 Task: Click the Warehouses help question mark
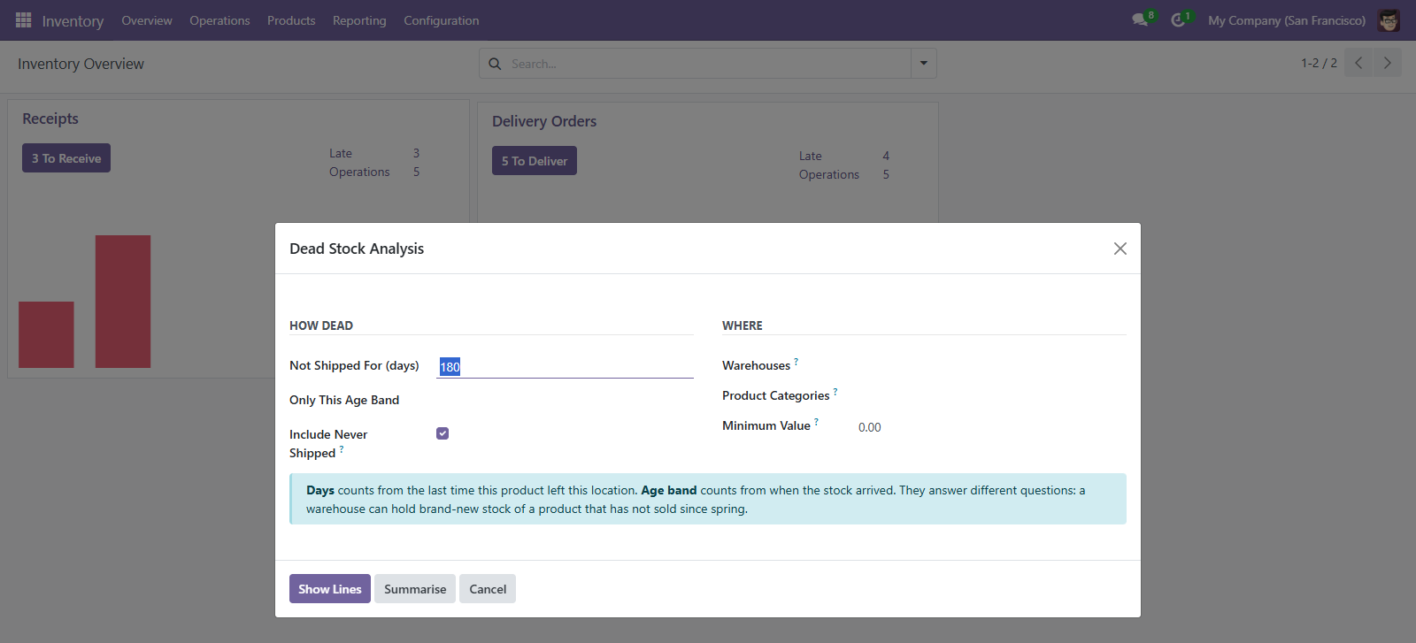796,362
